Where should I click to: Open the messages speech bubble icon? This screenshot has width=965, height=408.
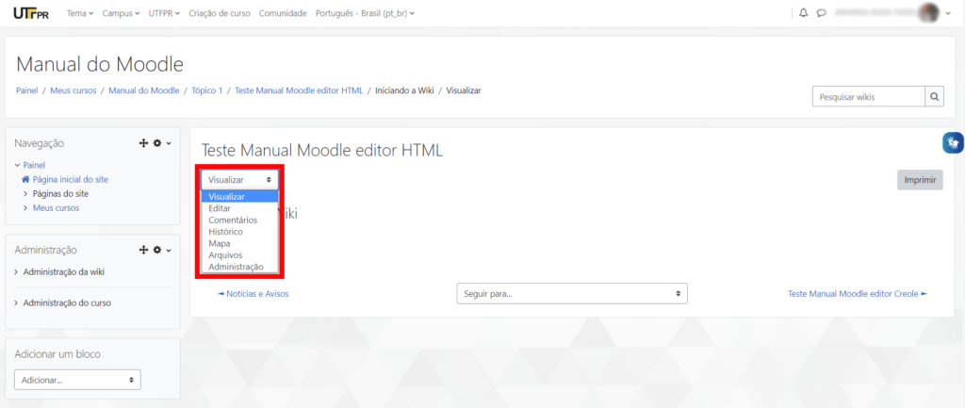821,13
